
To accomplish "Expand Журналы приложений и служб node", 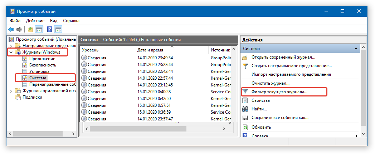I will coord(11,91).
